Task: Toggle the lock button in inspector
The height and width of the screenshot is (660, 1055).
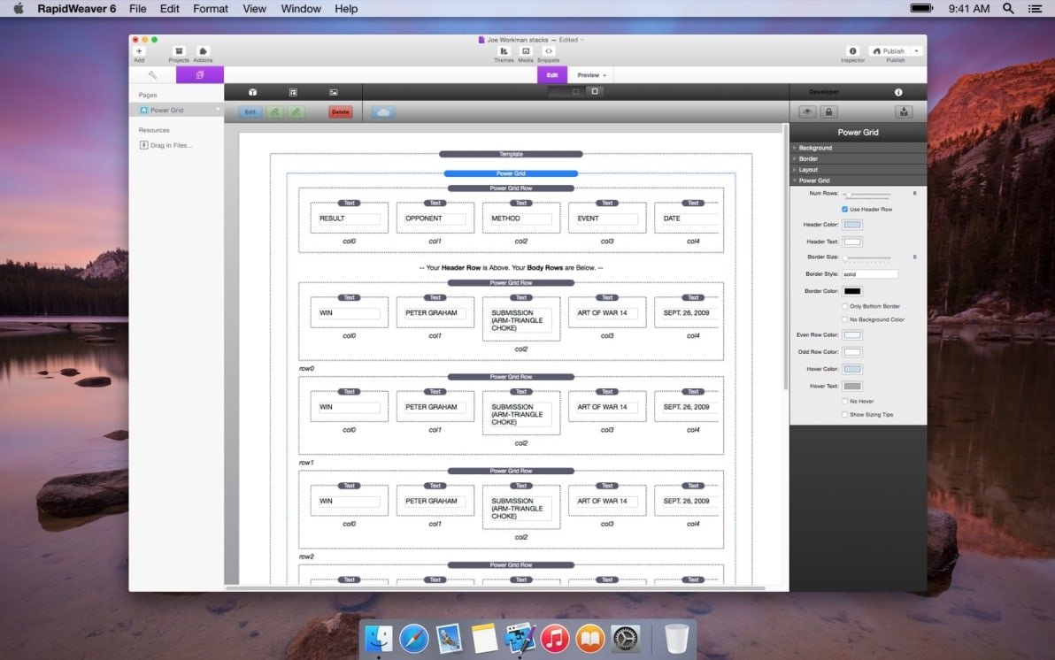Action: [x=829, y=112]
